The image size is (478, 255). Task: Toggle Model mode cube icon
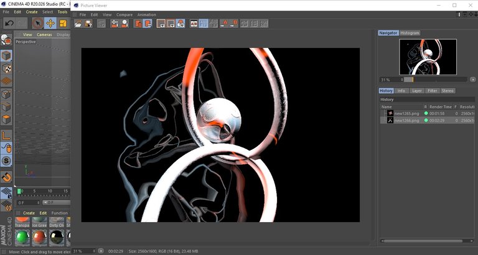click(x=6, y=56)
